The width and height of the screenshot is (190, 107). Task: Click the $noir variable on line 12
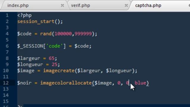point(24,83)
